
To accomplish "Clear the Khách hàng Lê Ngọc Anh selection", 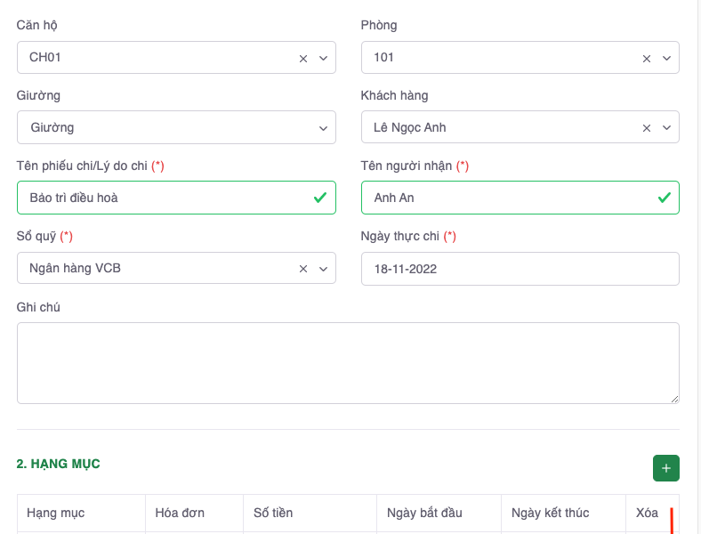I will pyautogui.click(x=647, y=128).
